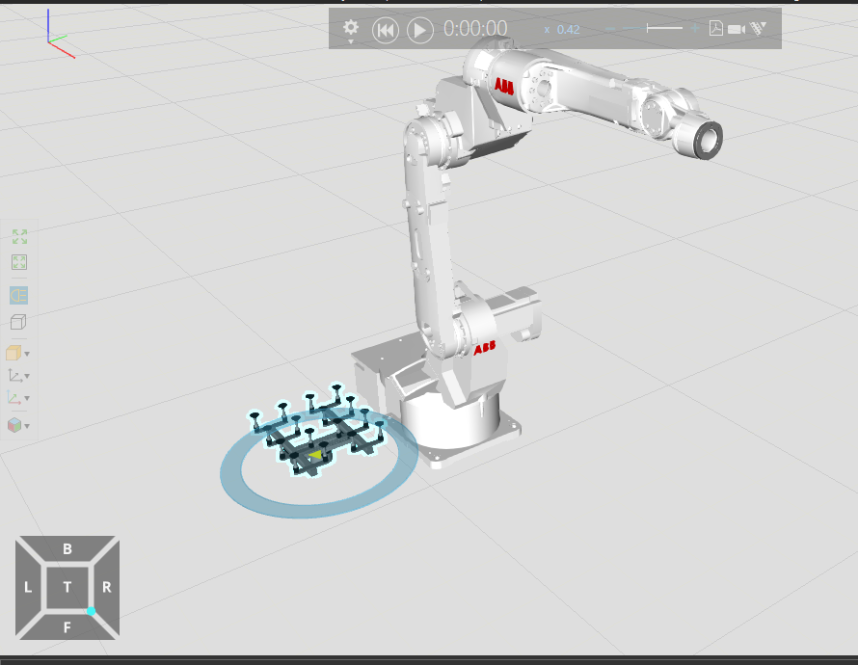Image resolution: width=858 pixels, height=665 pixels.
Task: Start simulation with the play button
Action: click(x=419, y=30)
